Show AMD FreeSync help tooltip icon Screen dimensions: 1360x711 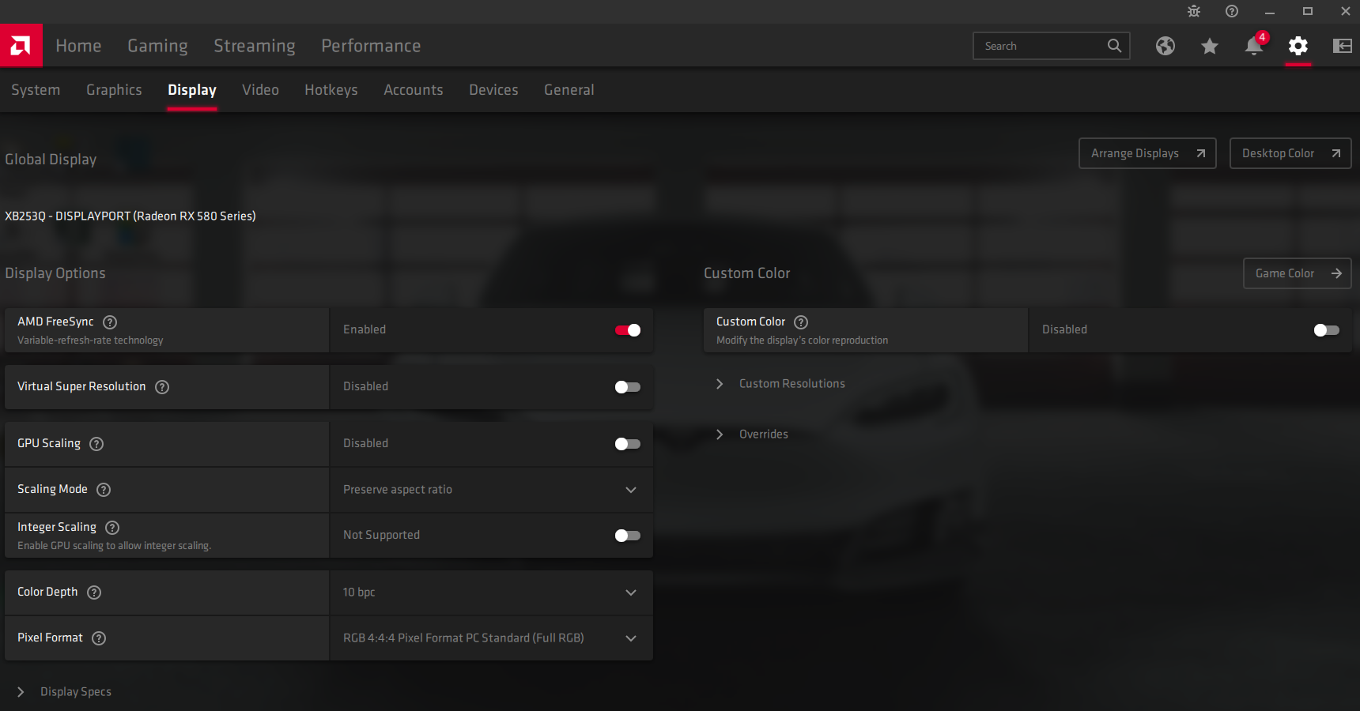[x=110, y=322]
